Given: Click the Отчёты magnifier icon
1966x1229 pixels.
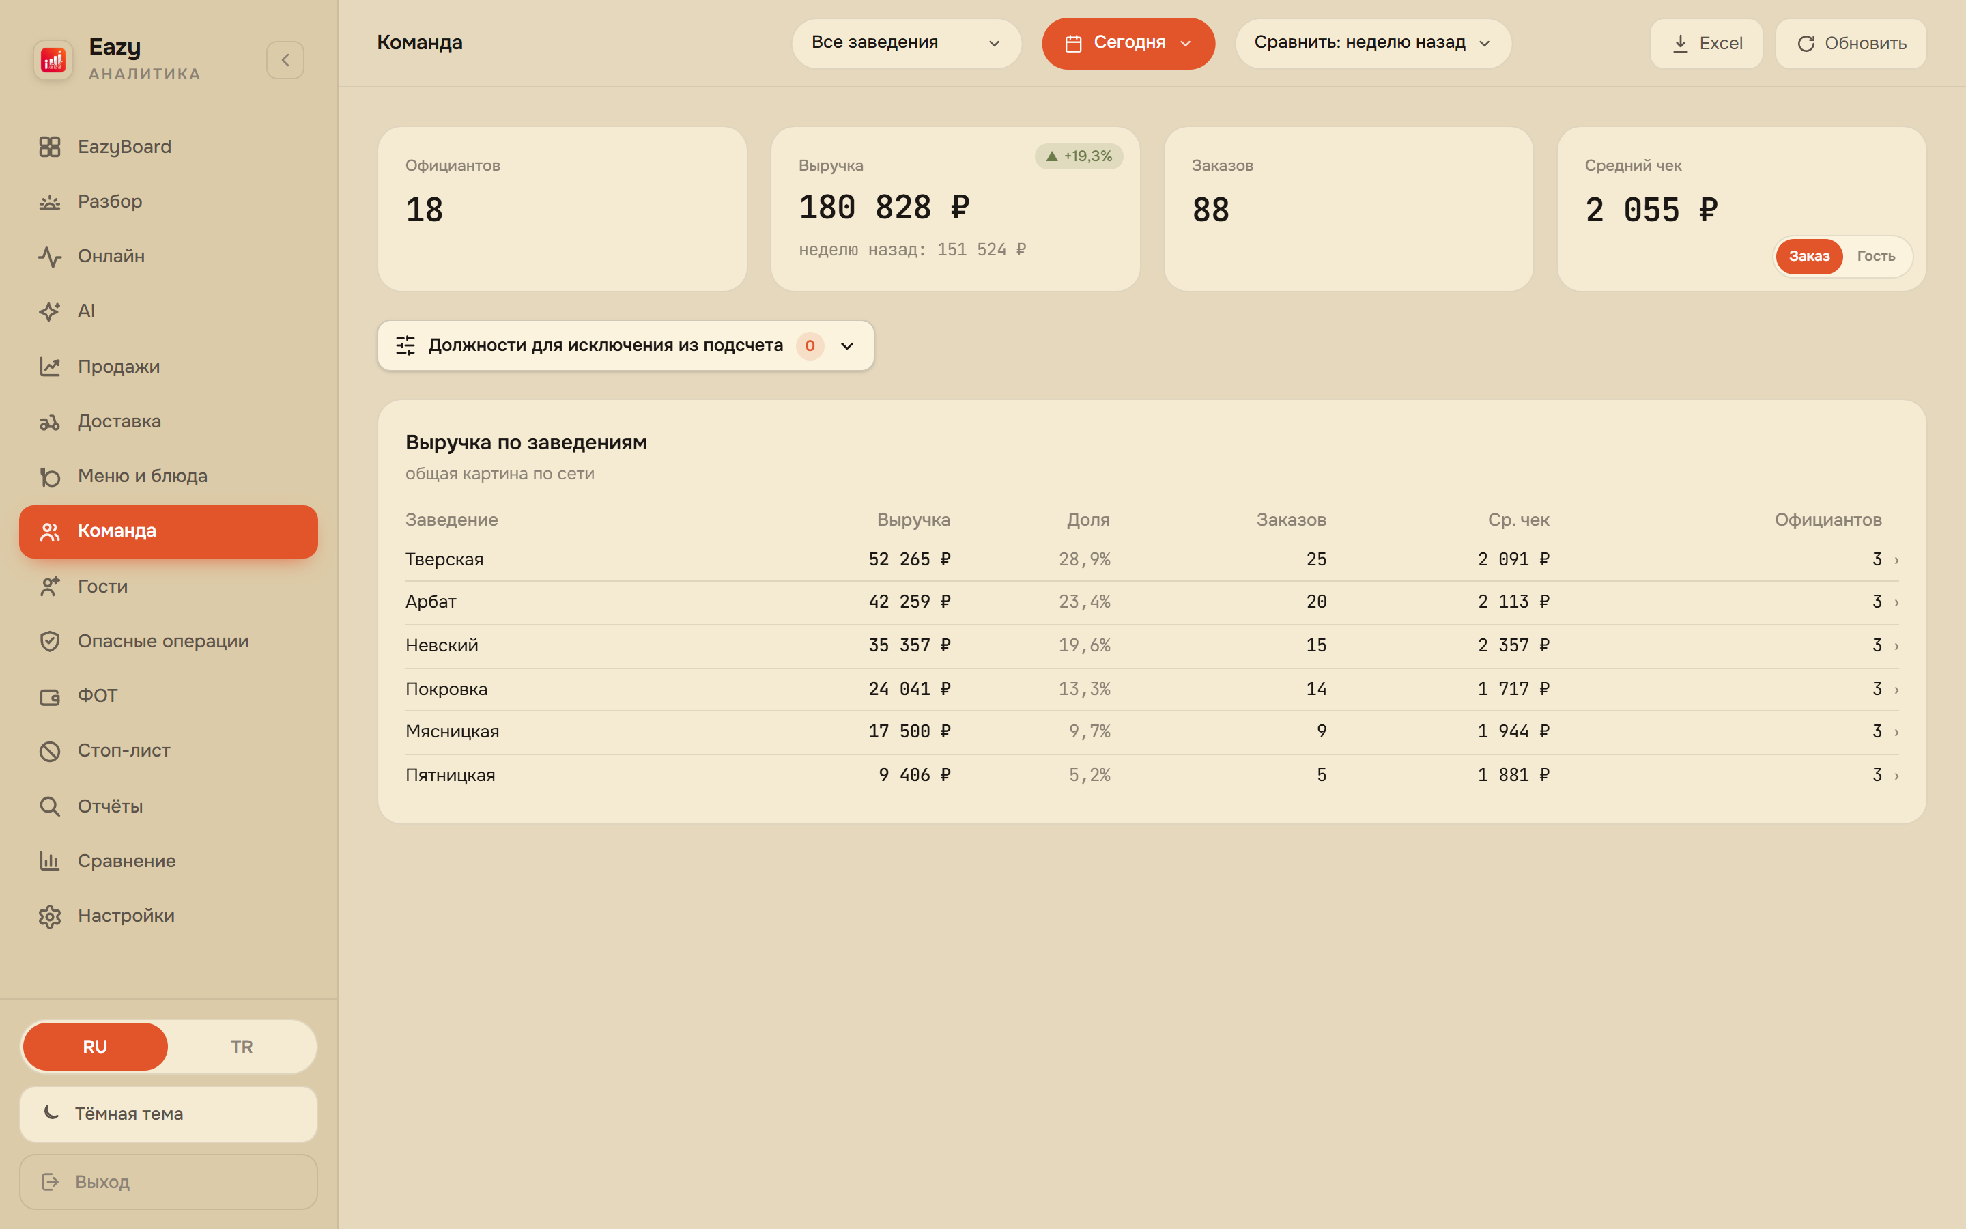Looking at the screenshot, I should [x=50, y=806].
